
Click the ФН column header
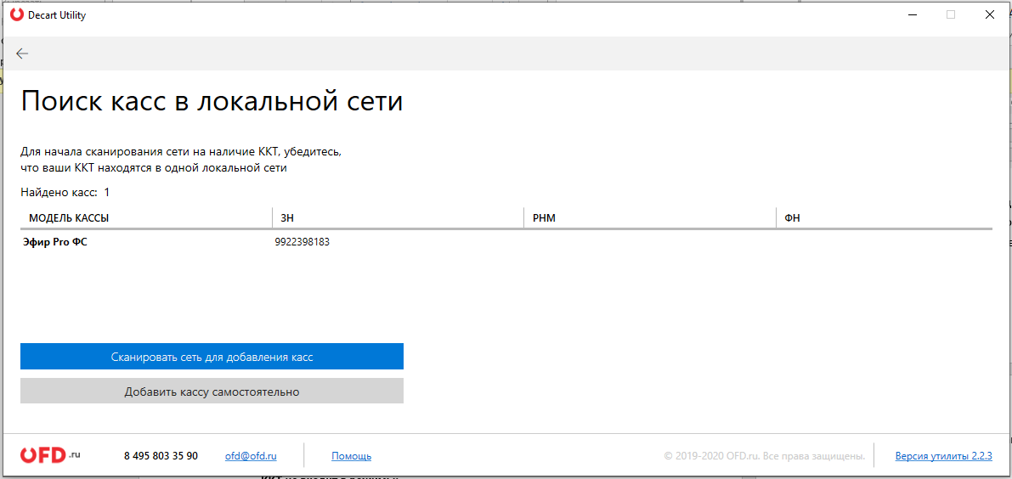click(885, 218)
